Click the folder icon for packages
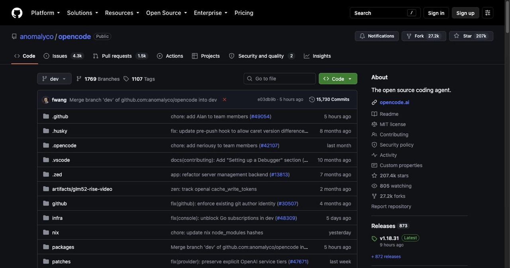Image resolution: width=510 pixels, height=268 pixels. point(46,247)
